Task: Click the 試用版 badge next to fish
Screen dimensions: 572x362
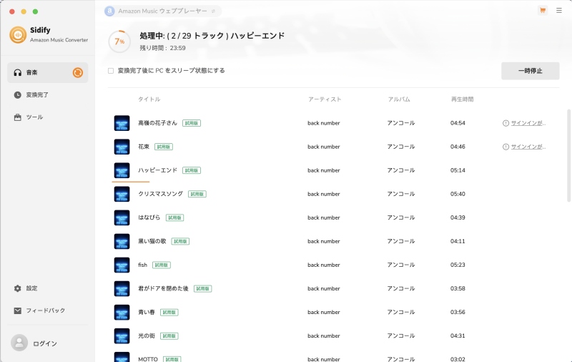Action: [x=162, y=265]
